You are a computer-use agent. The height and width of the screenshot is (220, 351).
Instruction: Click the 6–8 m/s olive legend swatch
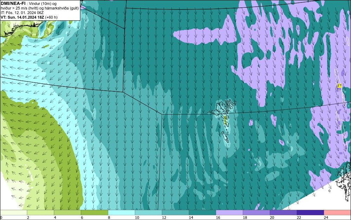pyautogui.click(x=94, y=213)
